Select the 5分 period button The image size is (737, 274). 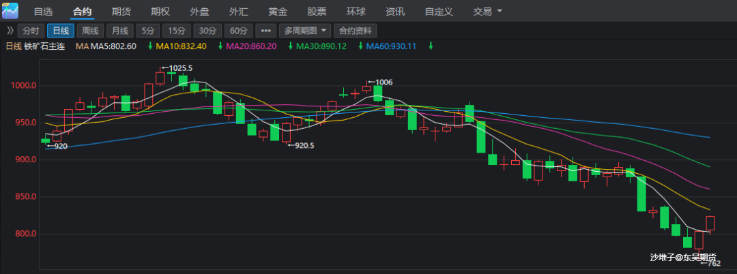pos(148,31)
